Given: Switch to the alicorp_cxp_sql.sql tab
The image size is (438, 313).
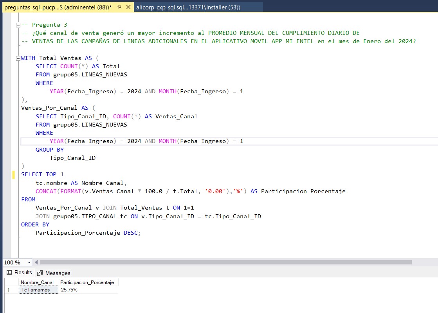Looking at the screenshot, I should tap(188, 7).
